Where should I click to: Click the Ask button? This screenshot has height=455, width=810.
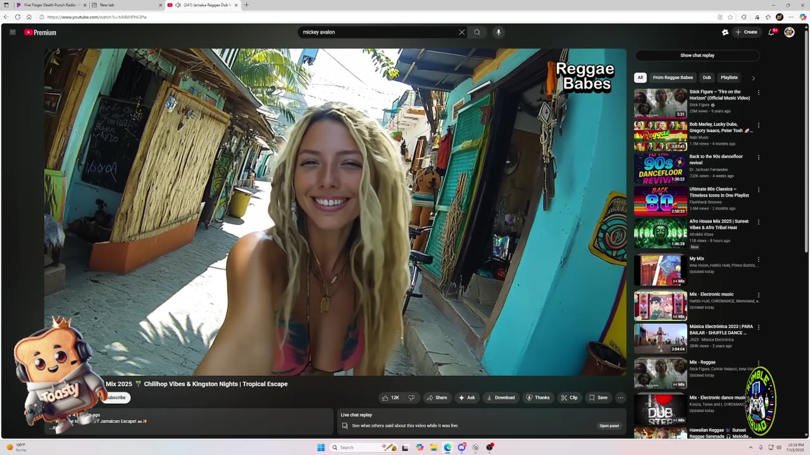pyautogui.click(x=466, y=397)
